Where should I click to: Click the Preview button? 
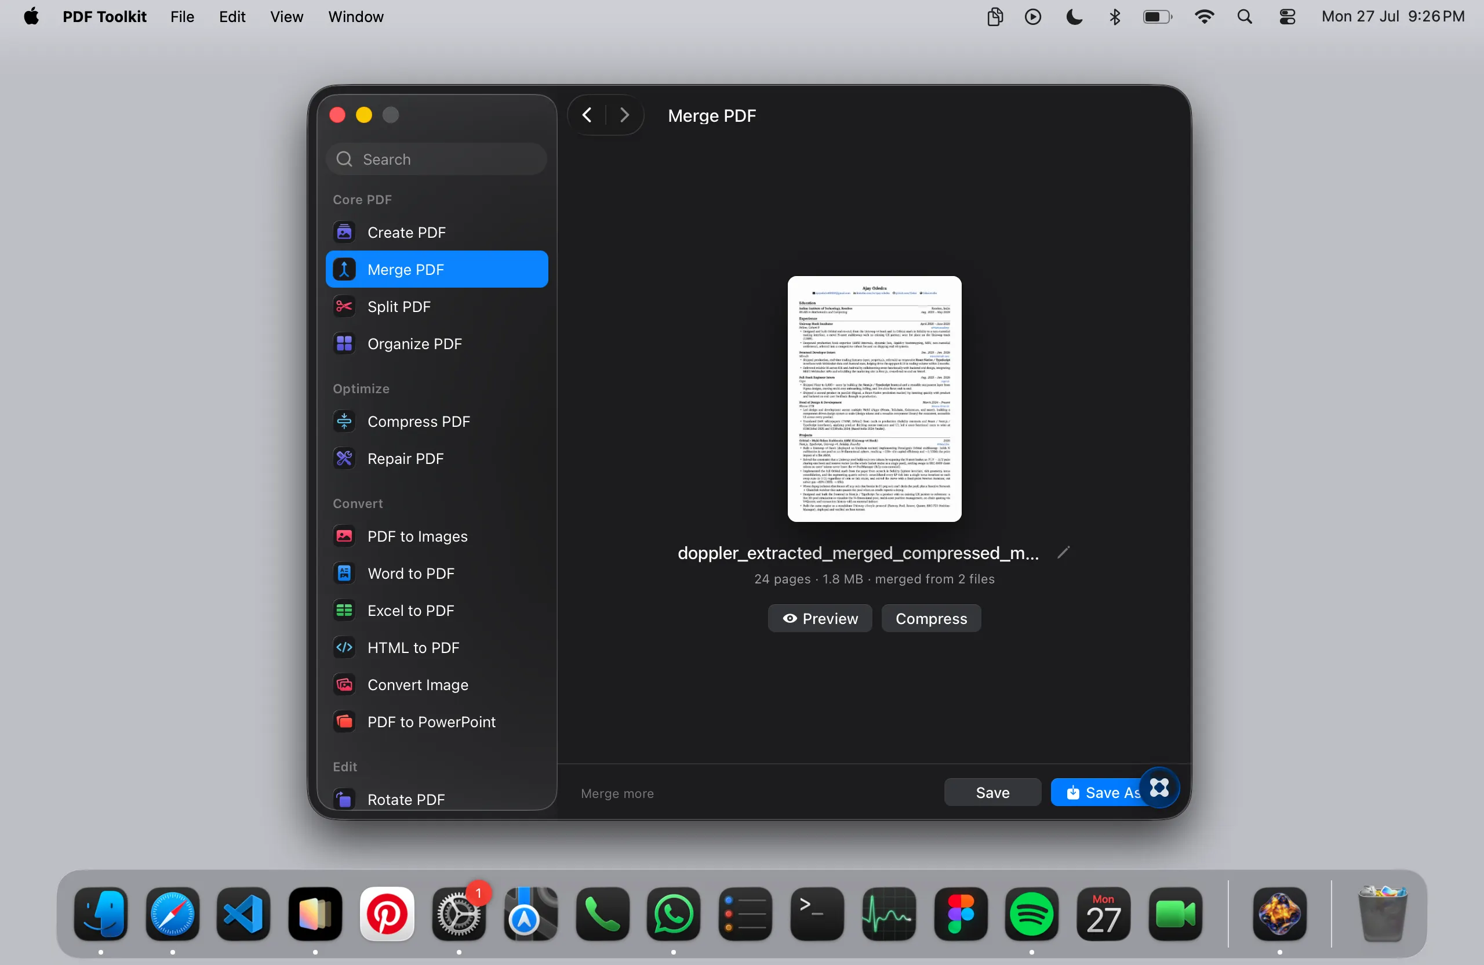(820, 618)
